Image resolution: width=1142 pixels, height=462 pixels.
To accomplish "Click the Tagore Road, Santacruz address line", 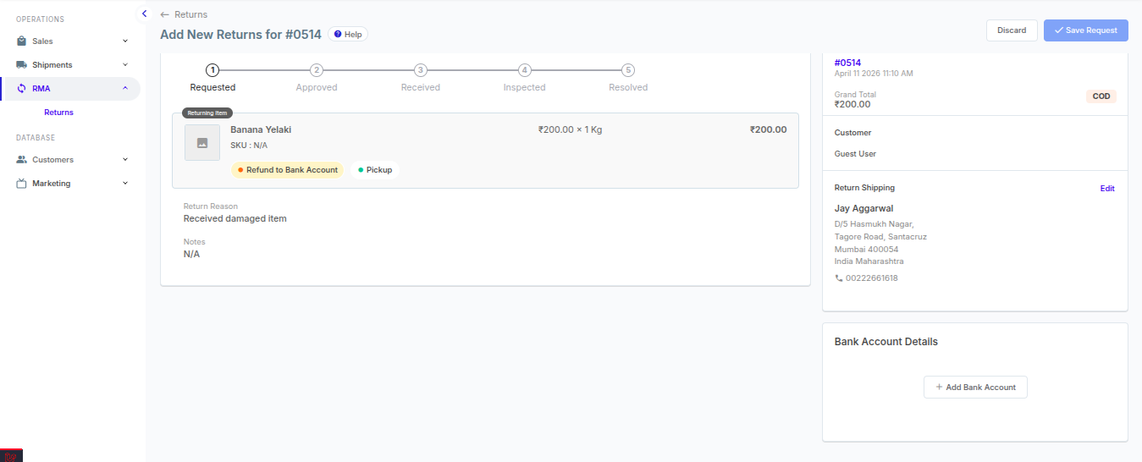I will point(880,237).
